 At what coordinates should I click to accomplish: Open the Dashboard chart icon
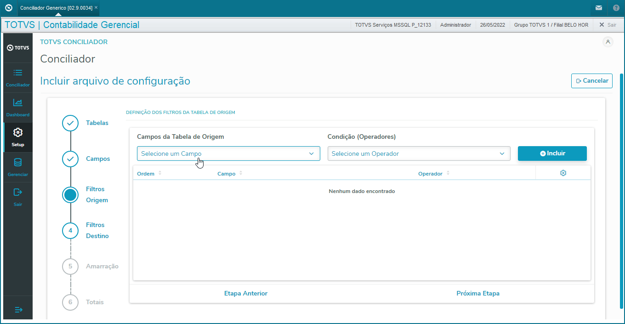18,102
